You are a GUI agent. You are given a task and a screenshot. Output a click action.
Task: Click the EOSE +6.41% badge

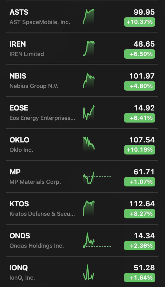point(139,118)
